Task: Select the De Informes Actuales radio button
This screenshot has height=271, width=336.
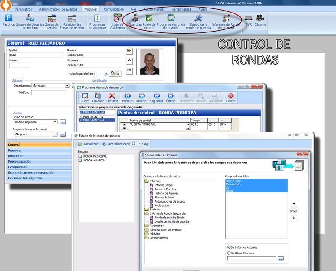Action: [x=228, y=247]
